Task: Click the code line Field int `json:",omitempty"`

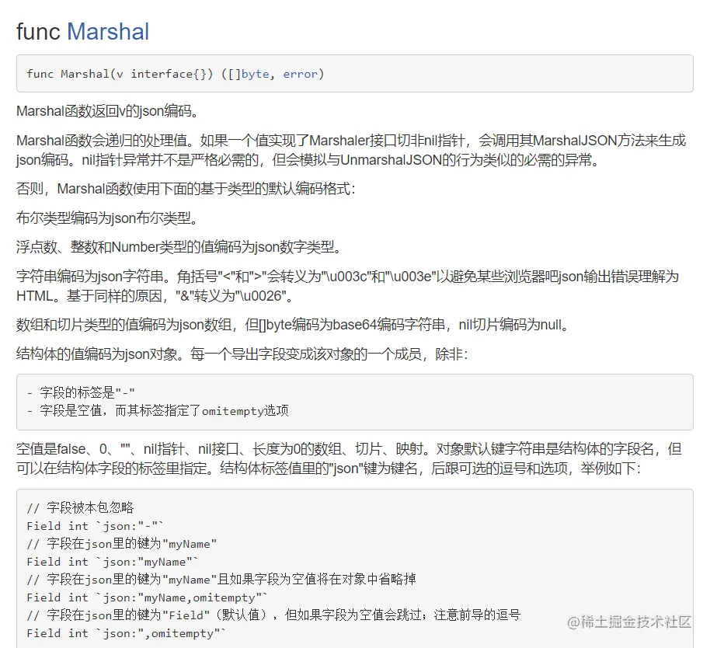Action: tap(126, 633)
